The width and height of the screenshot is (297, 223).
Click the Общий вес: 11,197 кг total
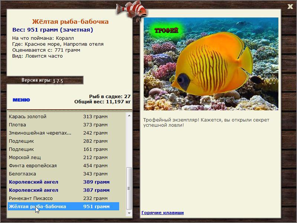click(x=102, y=102)
